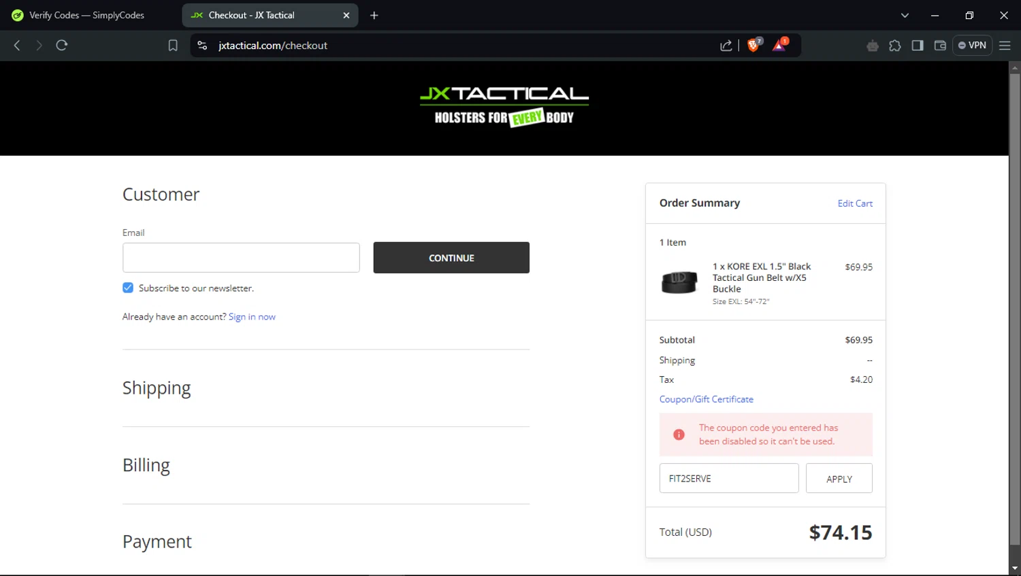Uncheck Subscribe to our newsletter
The width and height of the screenshot is (1021, 576).
click(128, 288)
